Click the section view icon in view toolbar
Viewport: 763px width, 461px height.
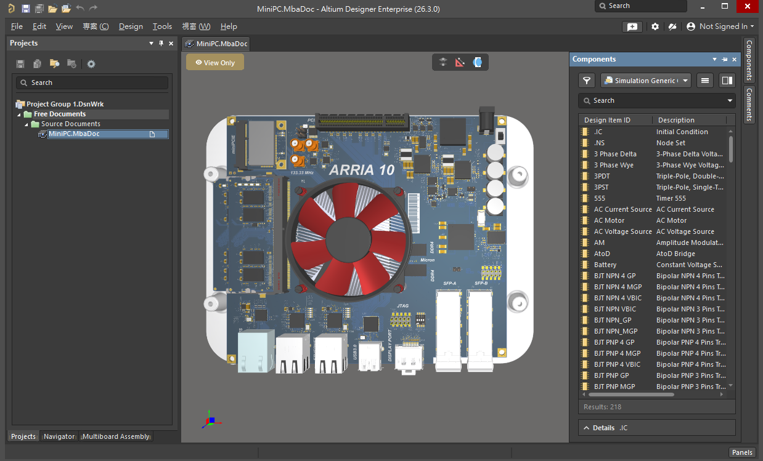[477, 62]
